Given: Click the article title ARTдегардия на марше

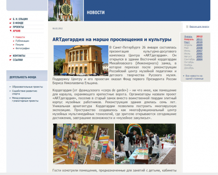Looking at the screenshot, I should click(x=112, y=39).
